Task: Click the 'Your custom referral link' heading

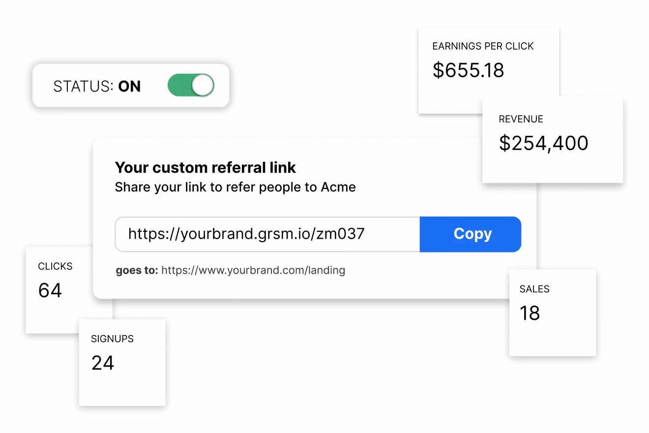Action: coord(205,168)
